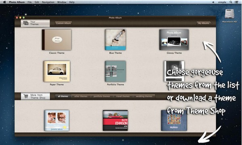Select the Blue Theme album cover
Viewport: 242px width, 145px height.
click(115, 40)
